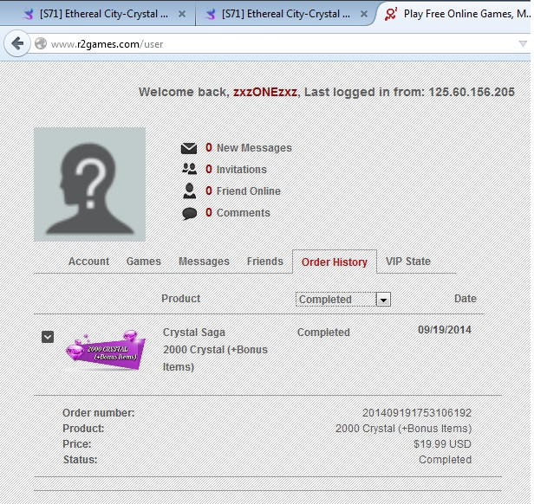Go to the Friends tab

(x=264, y=262)
